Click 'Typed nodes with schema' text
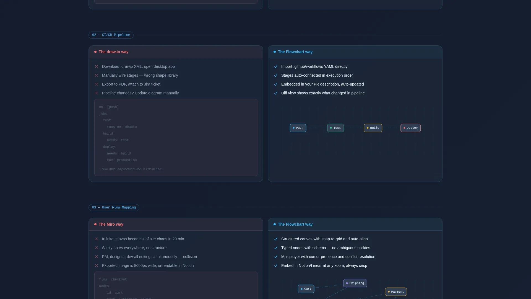Image resolution: width=531 pixels, height=299 pixels. (326, 248)
